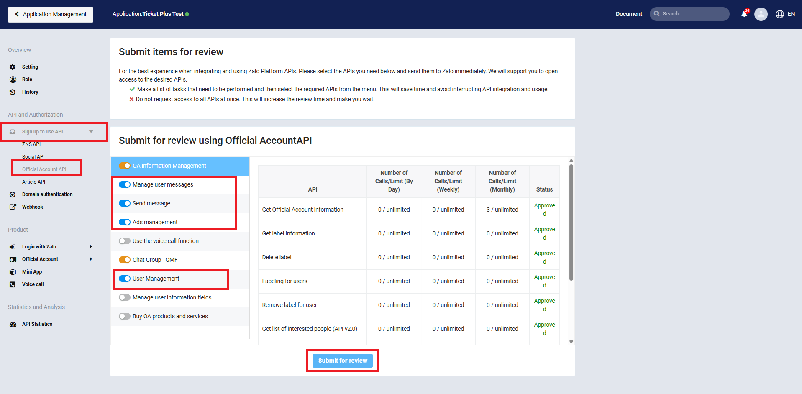Expand Official Account submenu arrow

[91, 259]
